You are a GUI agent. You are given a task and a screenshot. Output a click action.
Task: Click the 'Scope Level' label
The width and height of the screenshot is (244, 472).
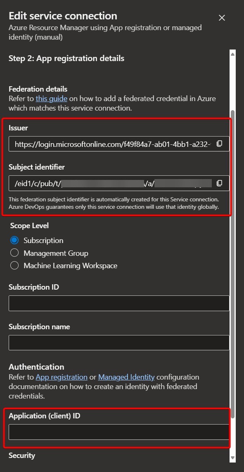coord(29,225)
